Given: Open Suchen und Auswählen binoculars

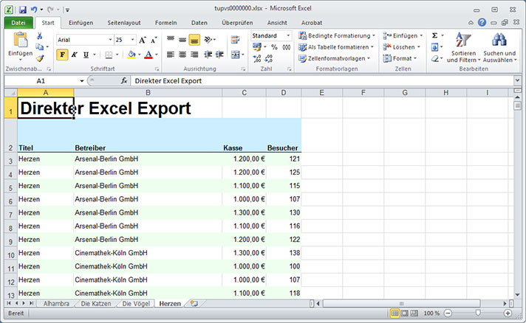Looking at the screenshot, I should pos(499,47).
